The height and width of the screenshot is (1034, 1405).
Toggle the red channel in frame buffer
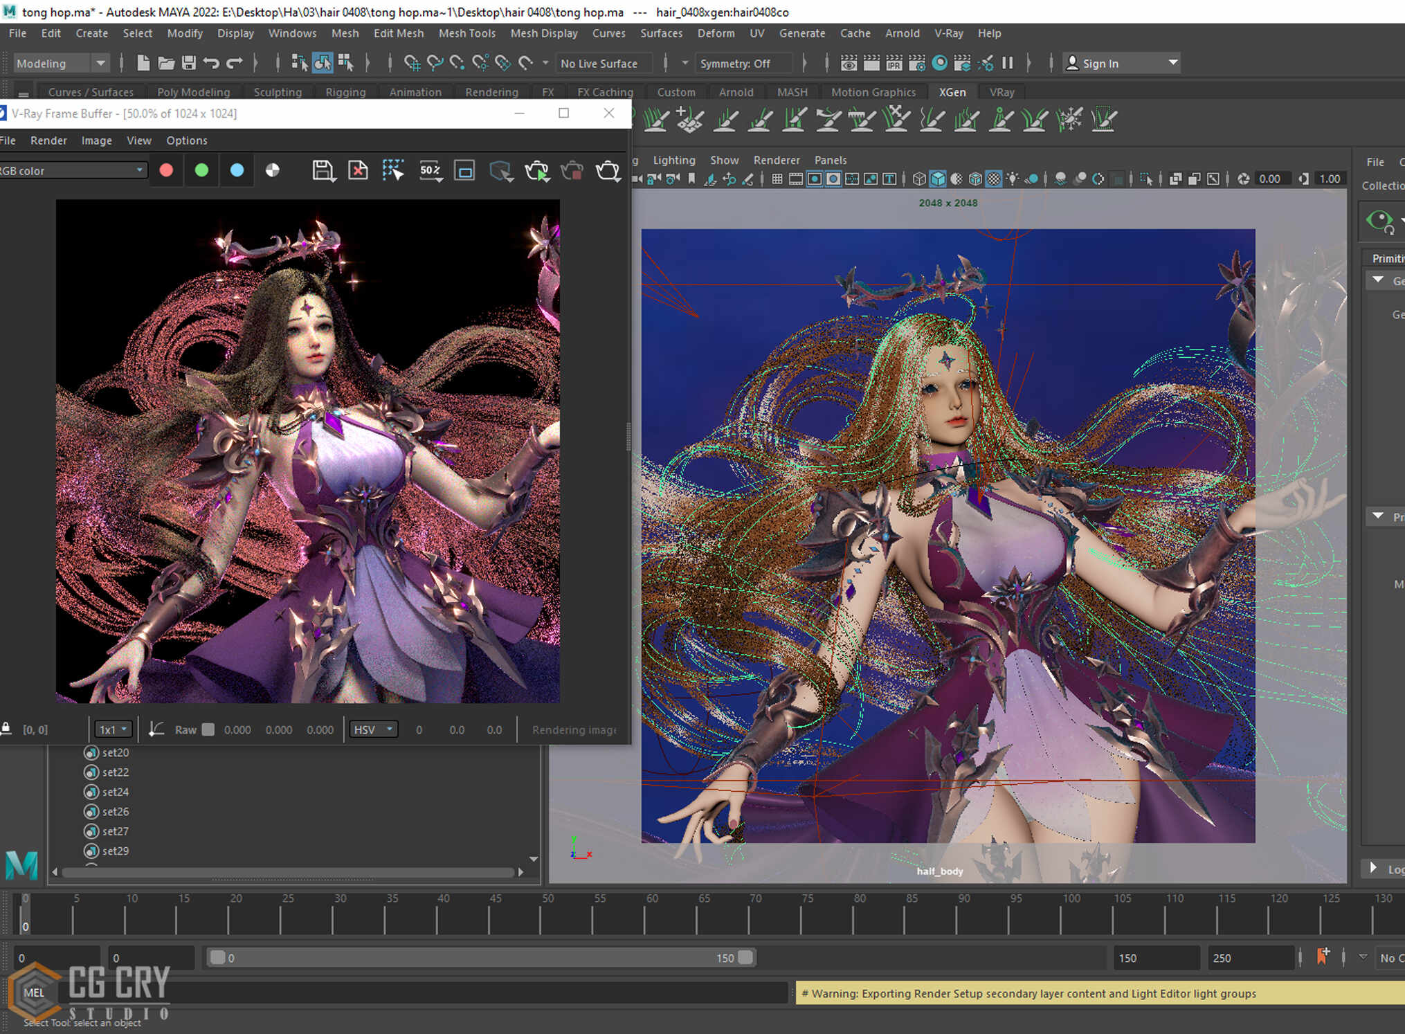[166, 170]
